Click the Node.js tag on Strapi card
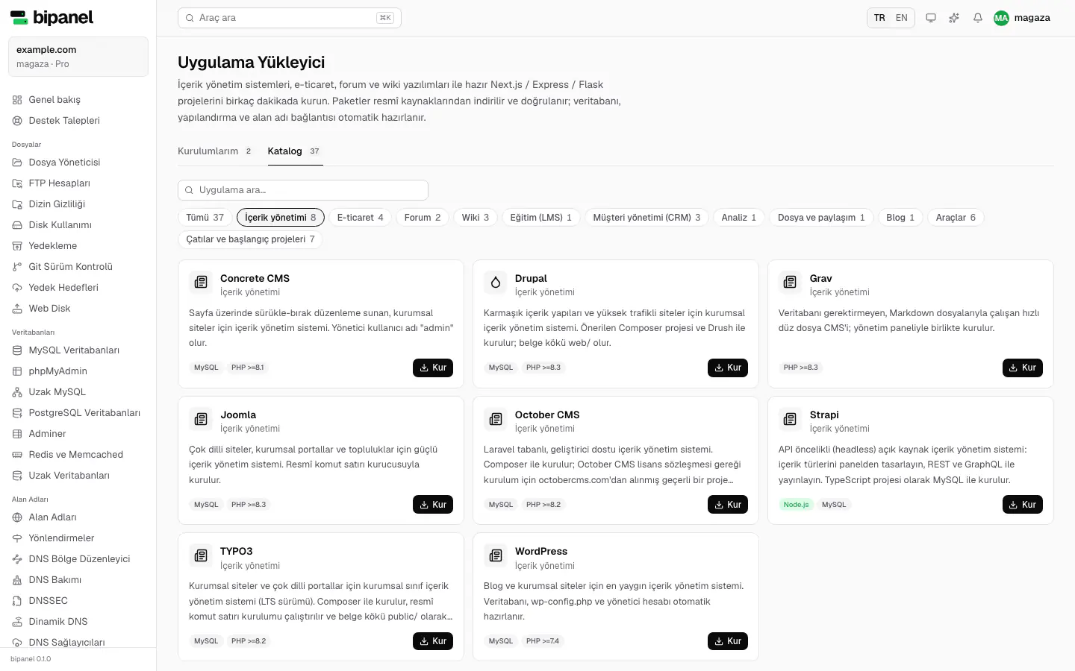The height and width of the screenshot is (671, 1075). [x=796, y=505]
